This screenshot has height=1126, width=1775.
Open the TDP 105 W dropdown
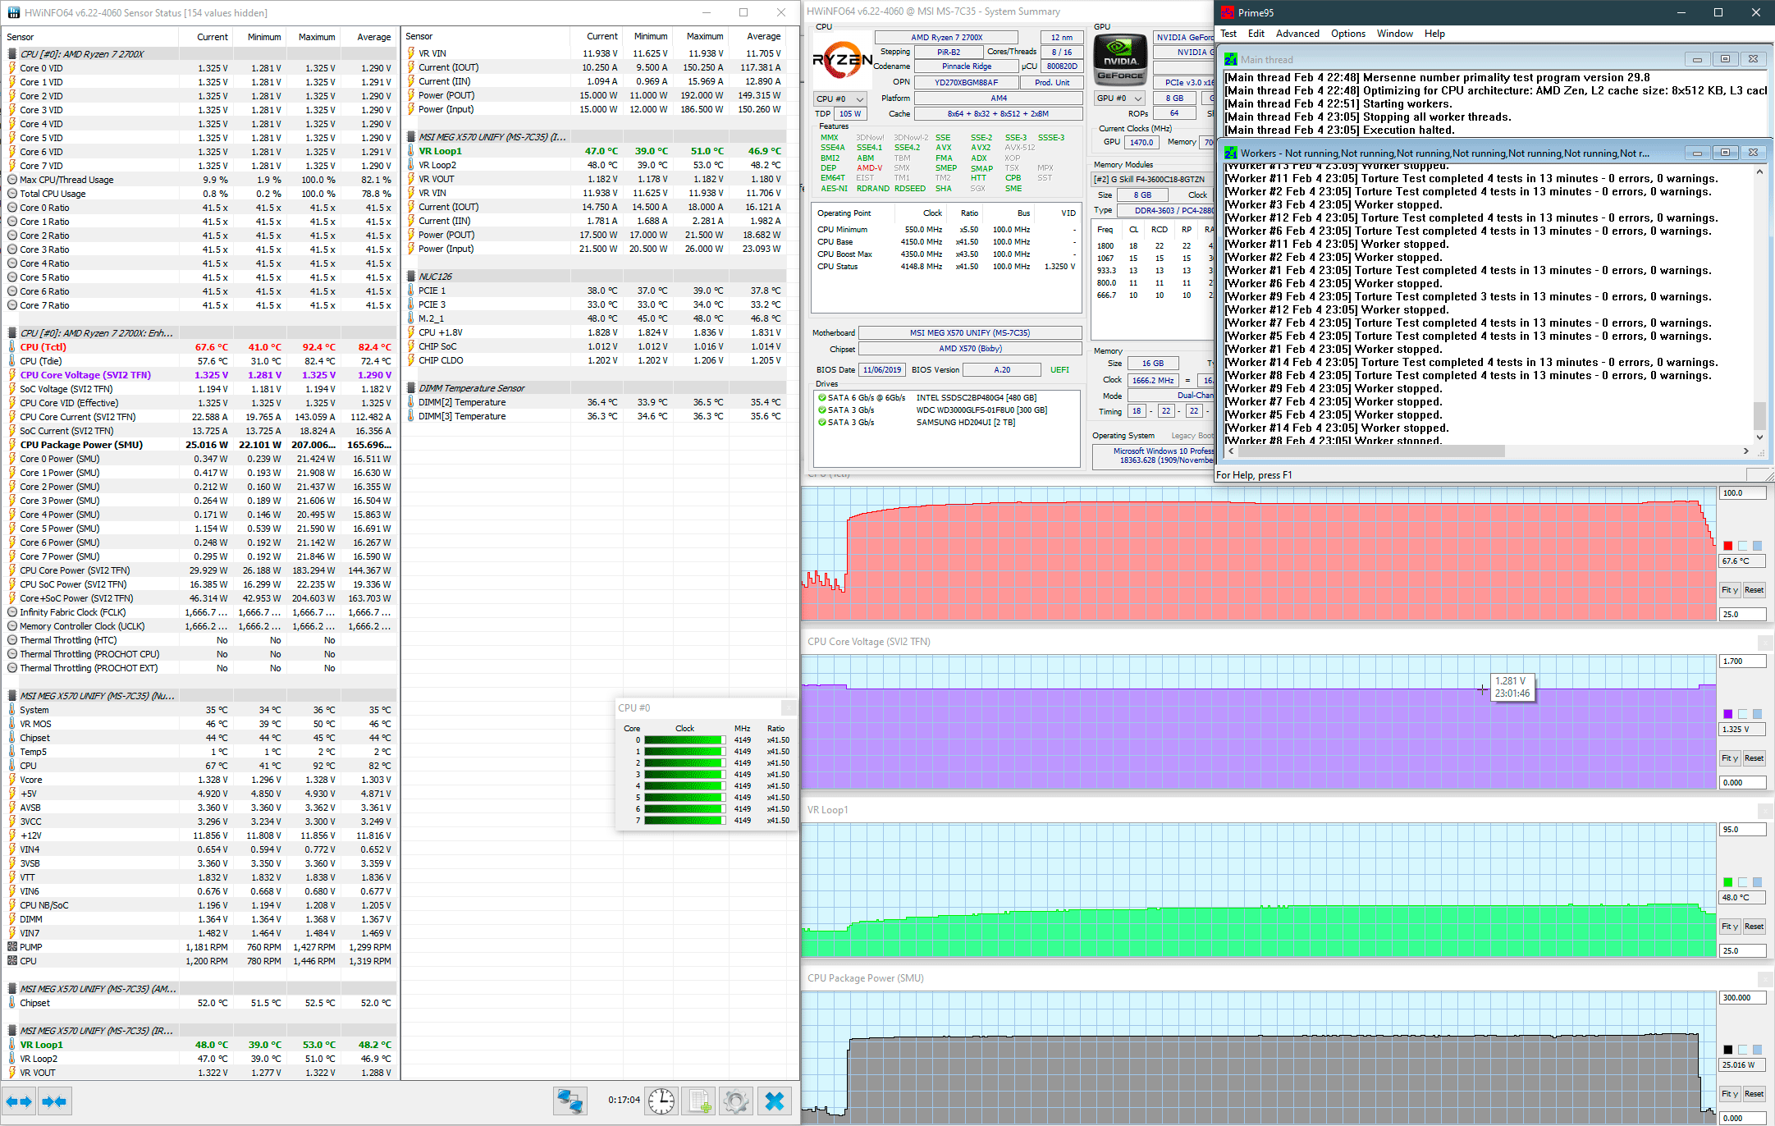tap(850, 114)
